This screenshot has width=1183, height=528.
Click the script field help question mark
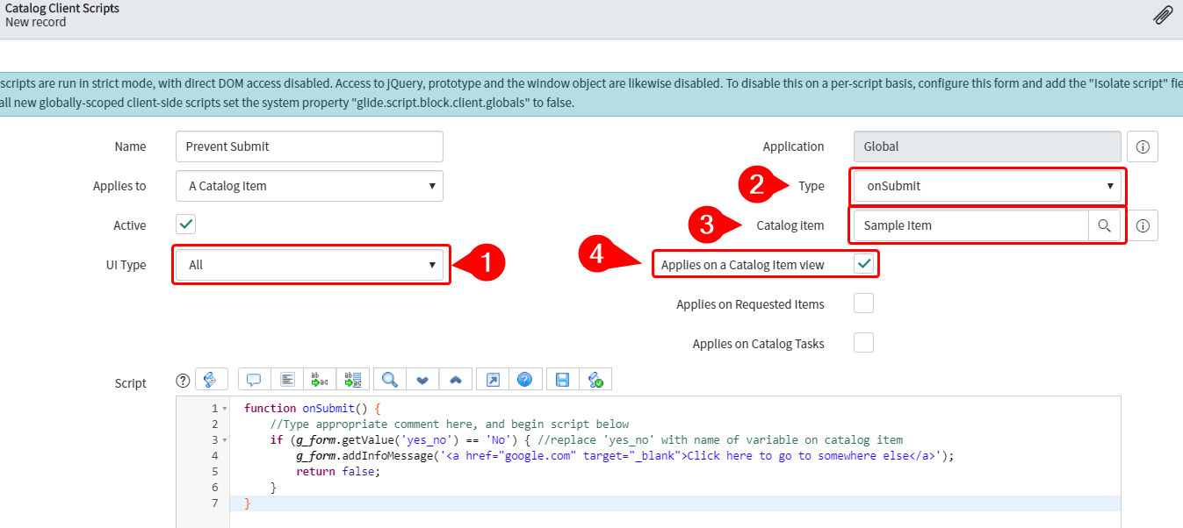tap(183, 380)
